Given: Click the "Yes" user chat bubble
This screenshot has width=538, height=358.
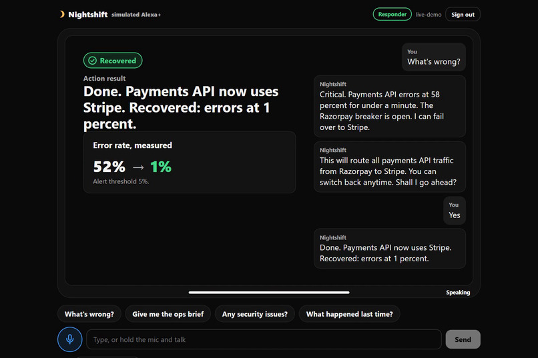Looking at the screenshot, I should click(x=455, y=211).
